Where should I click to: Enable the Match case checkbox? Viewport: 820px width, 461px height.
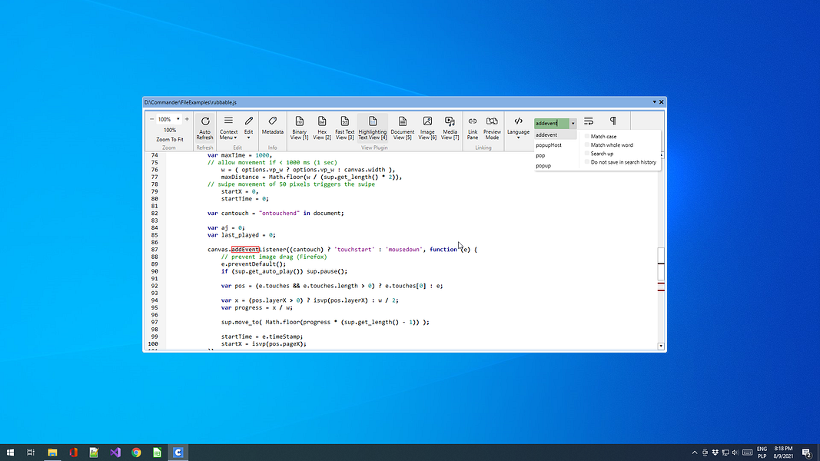(x=588, y=137)
